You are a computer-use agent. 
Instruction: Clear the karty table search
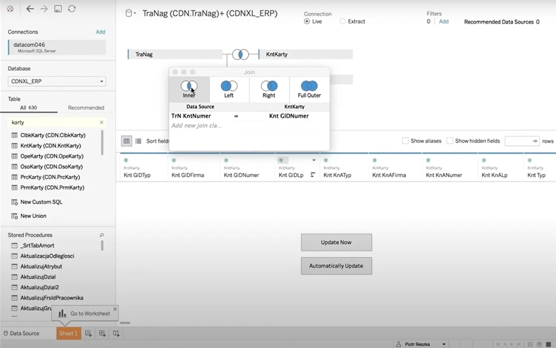[102, 122]
